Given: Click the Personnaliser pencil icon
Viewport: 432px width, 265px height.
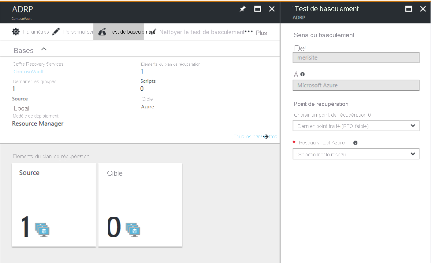Looking at the screenshot, I should coord(56,31).
